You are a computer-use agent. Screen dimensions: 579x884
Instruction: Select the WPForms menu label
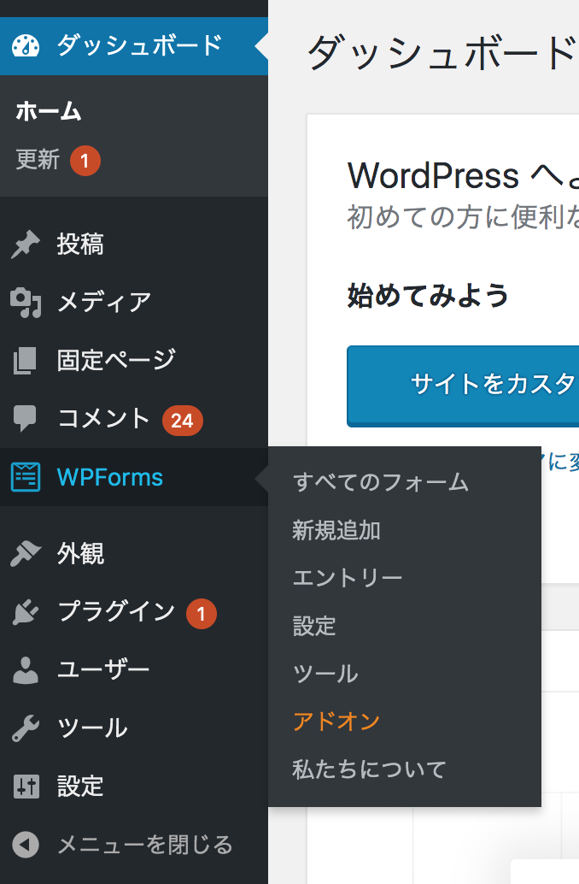pyautogui.click(x=110, y=478)
